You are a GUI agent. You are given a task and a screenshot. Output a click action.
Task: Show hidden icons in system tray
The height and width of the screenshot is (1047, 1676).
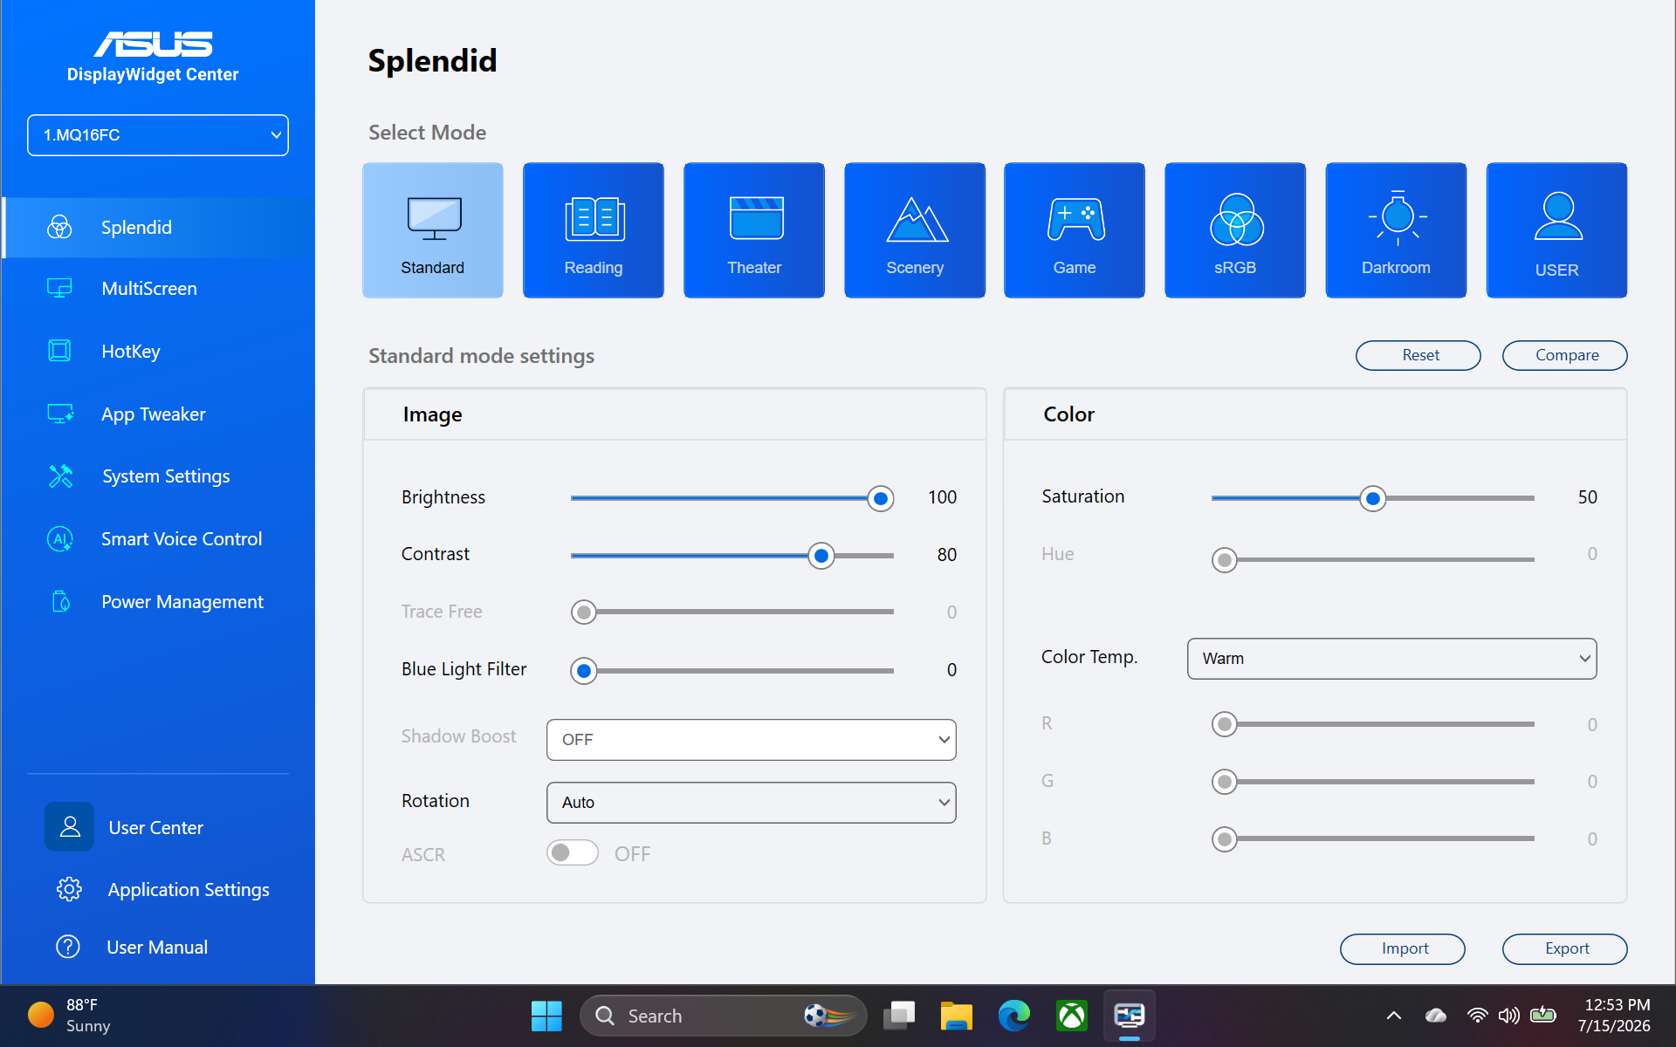pos(1394,1016)
